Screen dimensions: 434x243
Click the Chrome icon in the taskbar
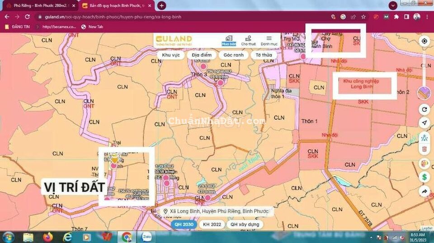coord(127,237)
